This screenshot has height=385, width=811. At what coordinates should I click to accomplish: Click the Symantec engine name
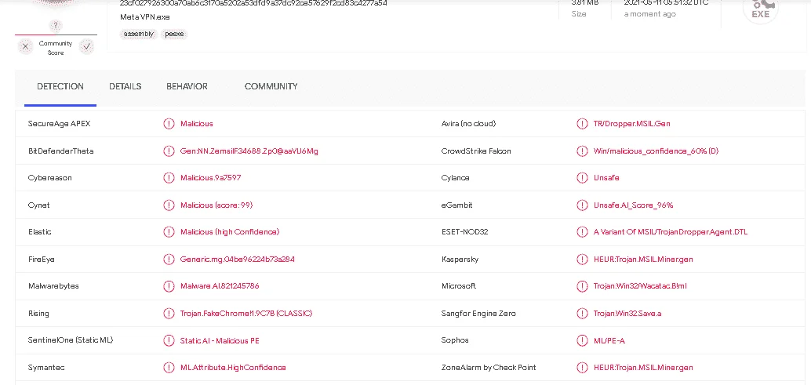point(46,368)
